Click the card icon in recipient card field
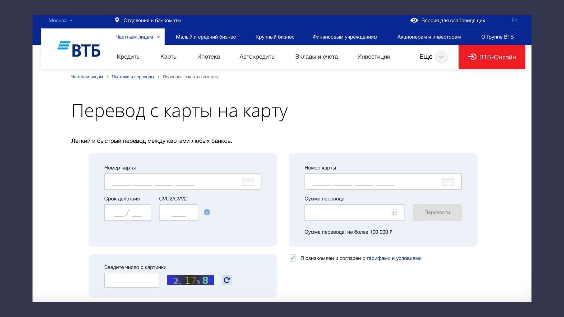 pos(448,182)
